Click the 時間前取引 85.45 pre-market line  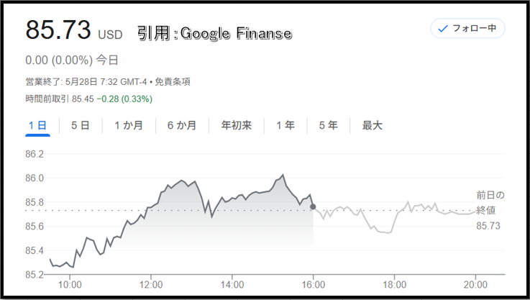[x=89, y=99]
